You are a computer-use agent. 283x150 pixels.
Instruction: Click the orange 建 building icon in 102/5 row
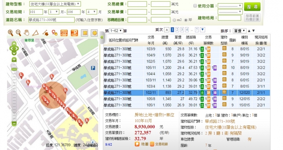(x=208, y=62)
